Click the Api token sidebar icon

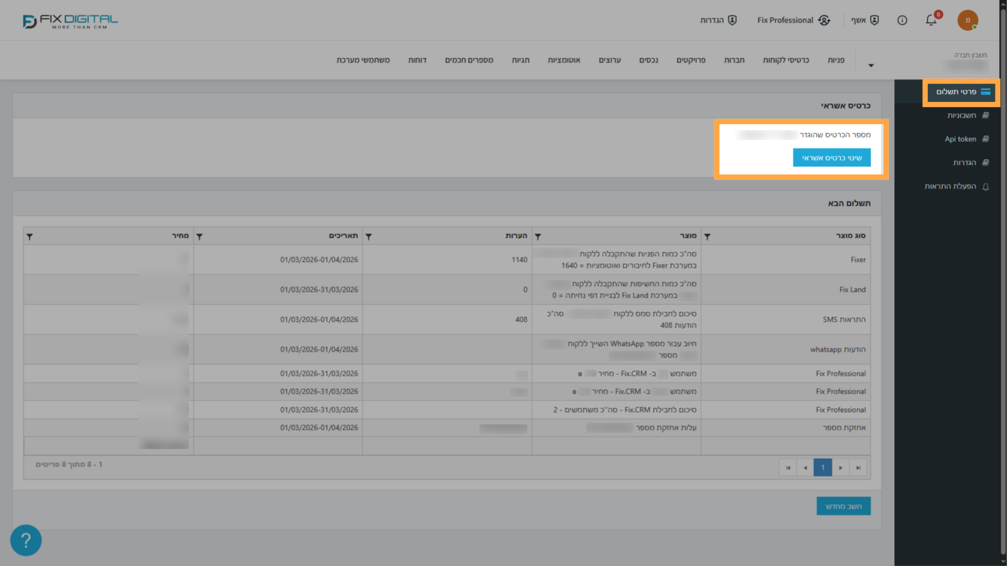coord(985,139)
